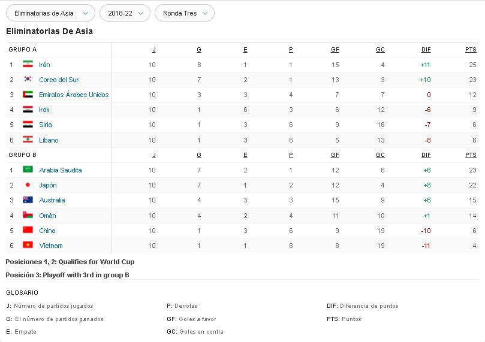Click 'Posición 3: Playoff with 3rd in group B'
The height and width of the screenshot is (342, 485).
(x=67, y=275)
